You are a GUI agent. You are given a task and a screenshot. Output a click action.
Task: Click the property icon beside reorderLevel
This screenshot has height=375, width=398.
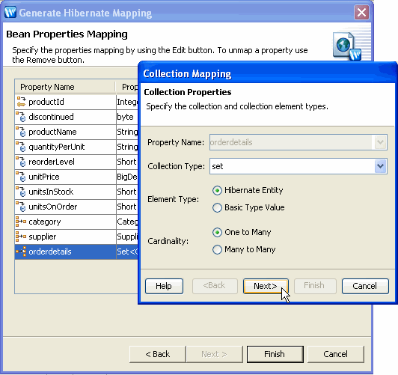[x=21, y=162]
